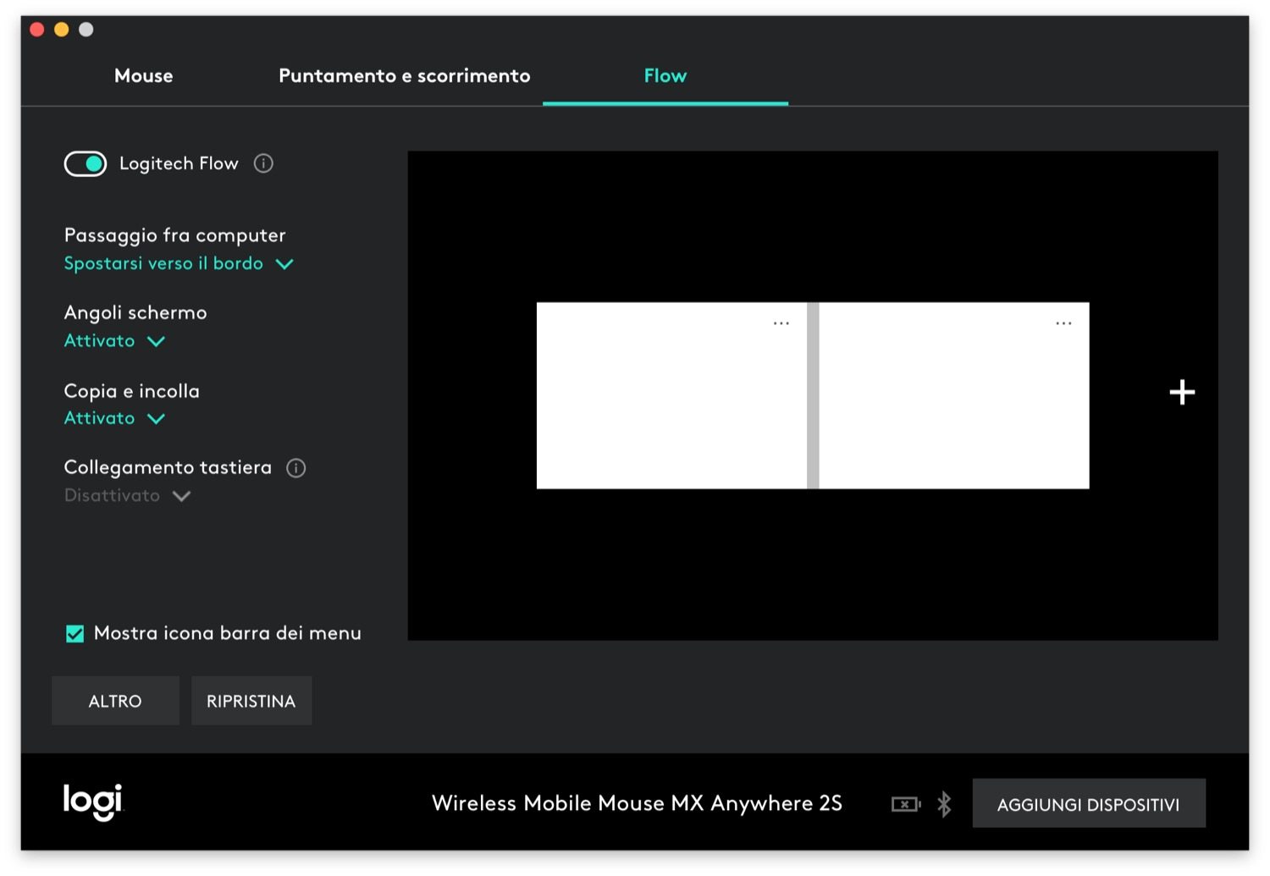Expand the Collegamento tastiera dropdown
This screenshot has height=876, width=1270.
pos(127,496)
